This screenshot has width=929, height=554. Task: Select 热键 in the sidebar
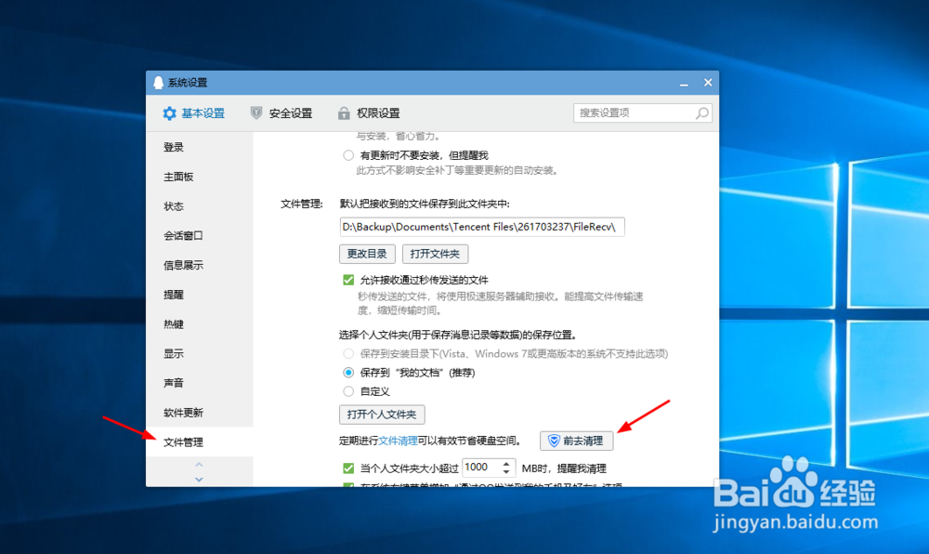pos(200,324)
